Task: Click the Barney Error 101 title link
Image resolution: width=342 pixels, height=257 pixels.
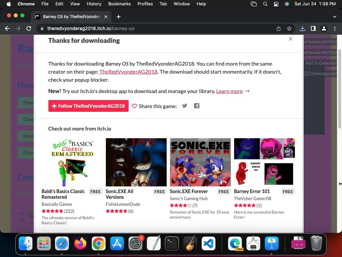Action: coord(252,191)
